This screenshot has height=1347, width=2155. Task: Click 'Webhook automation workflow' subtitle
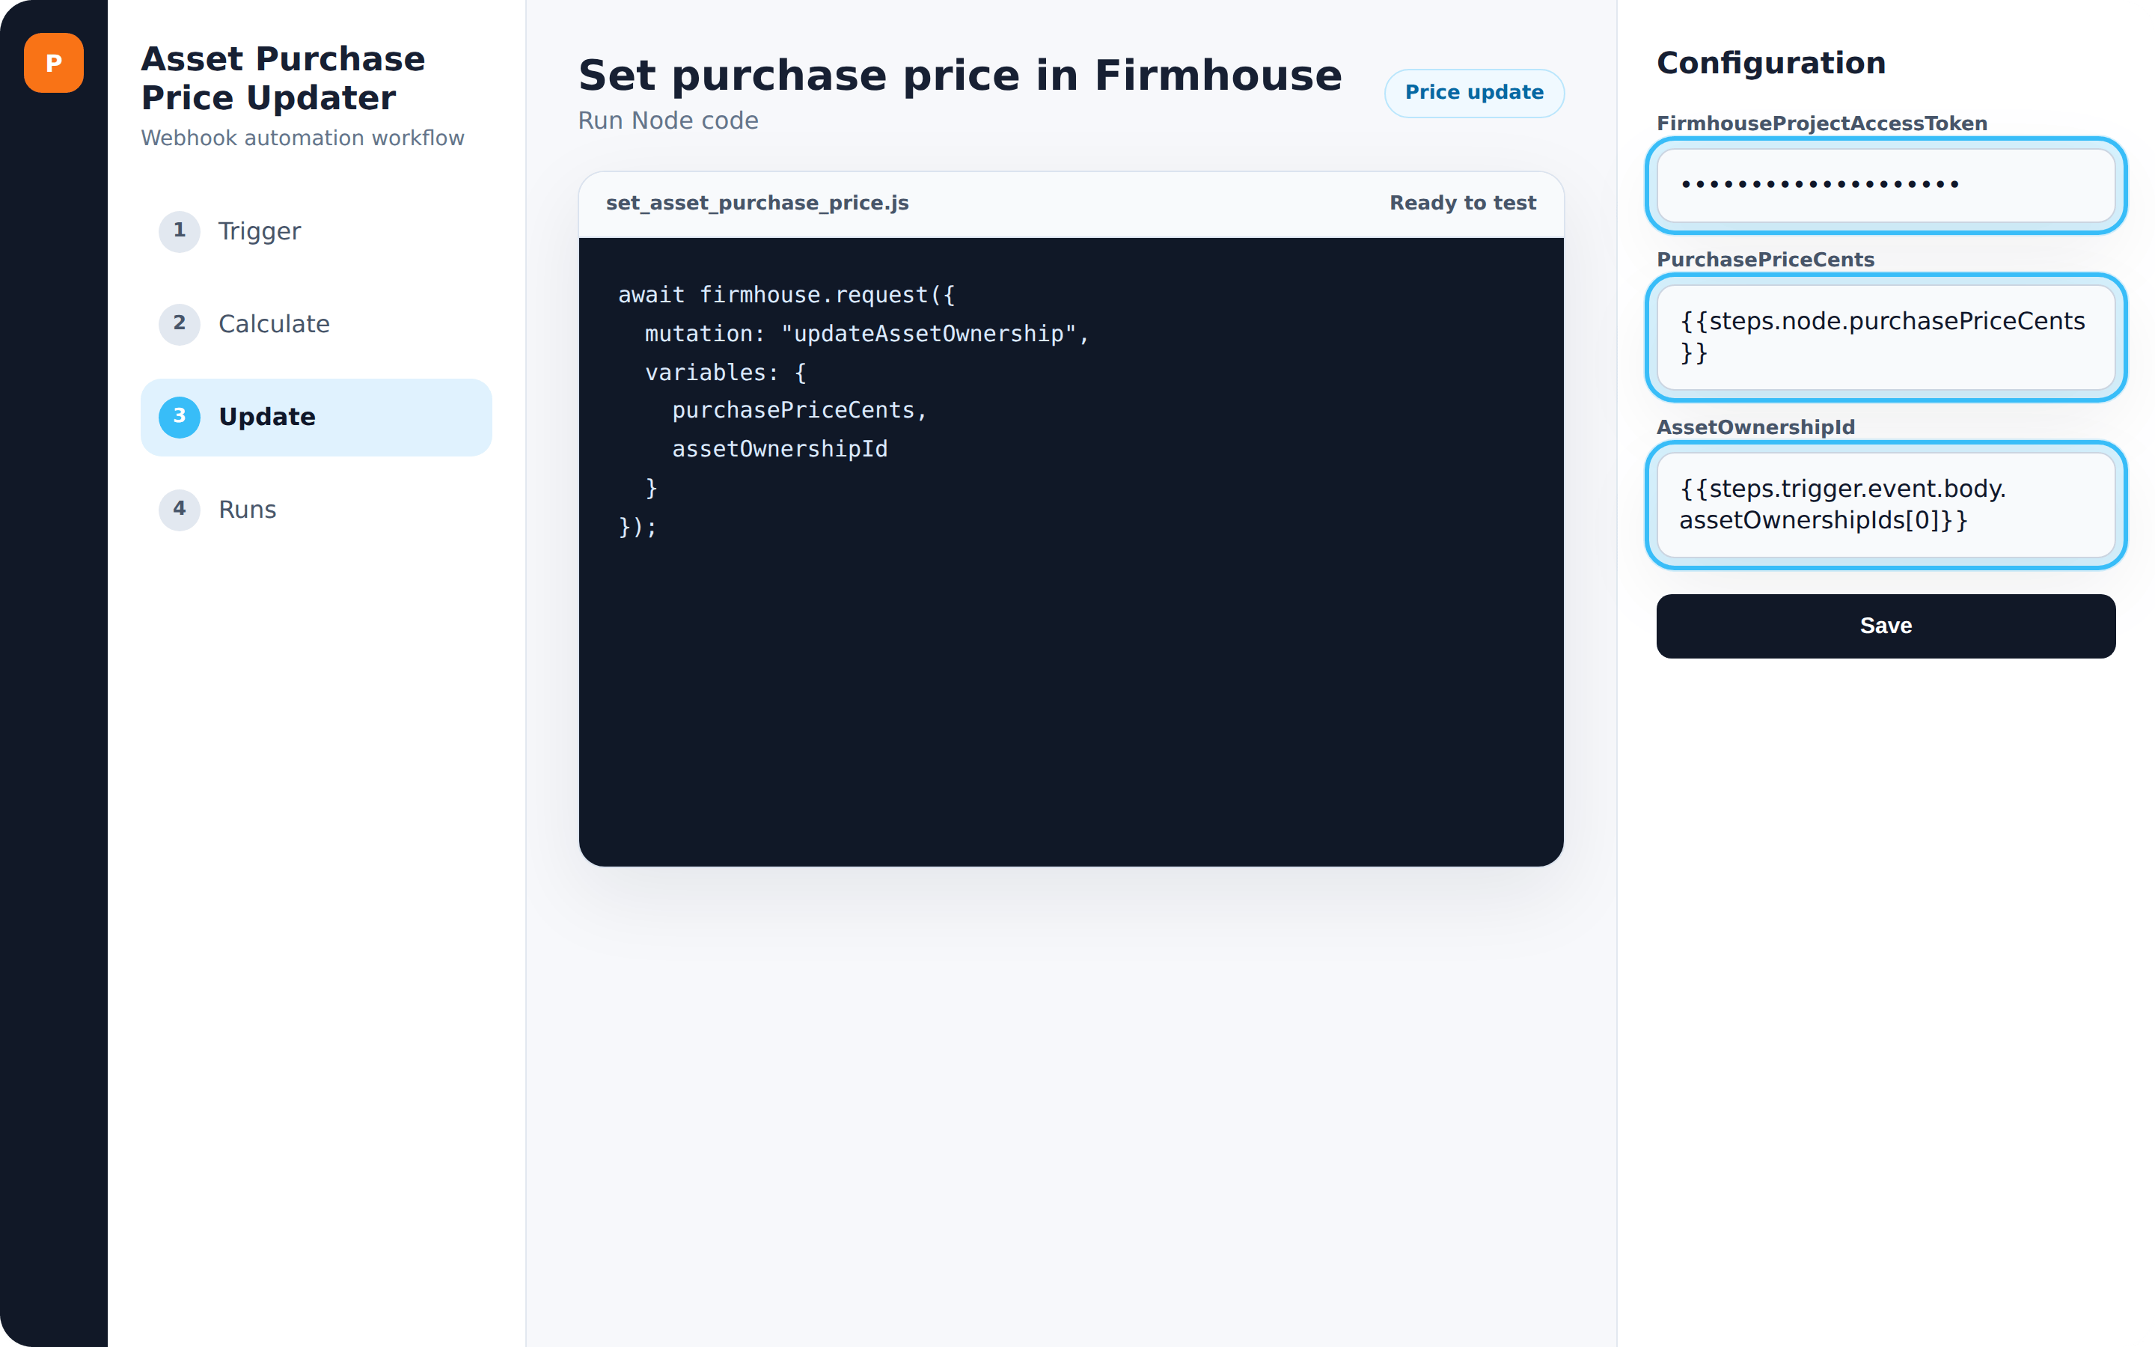pyautogui.click(x=303, y=138)
